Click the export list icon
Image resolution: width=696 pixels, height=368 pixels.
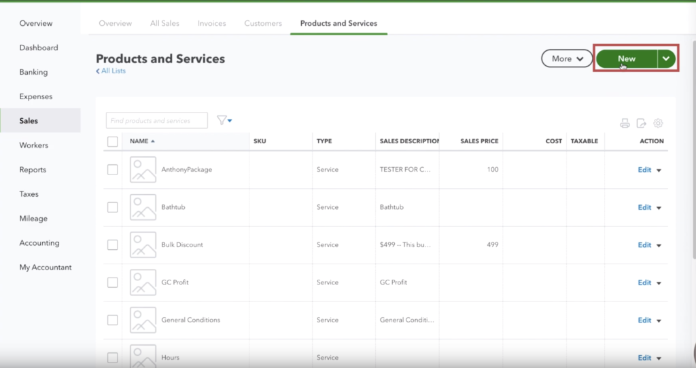(x=641, y=123)
